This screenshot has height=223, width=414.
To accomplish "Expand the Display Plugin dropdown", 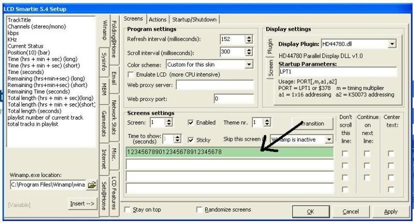I will coord(392,44).
